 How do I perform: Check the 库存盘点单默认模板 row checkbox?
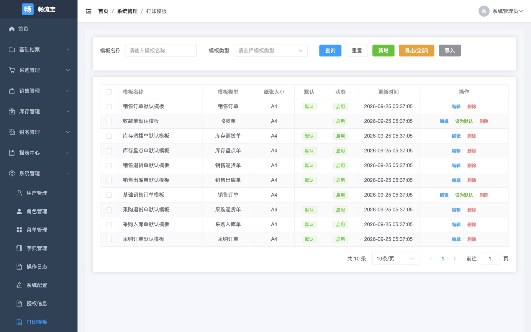pos(109,151)
